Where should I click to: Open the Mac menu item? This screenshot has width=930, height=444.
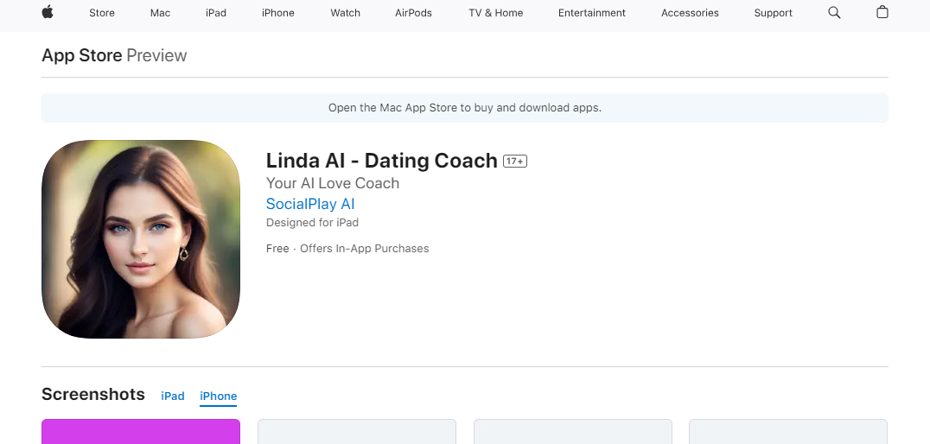(x=160, y=13)
